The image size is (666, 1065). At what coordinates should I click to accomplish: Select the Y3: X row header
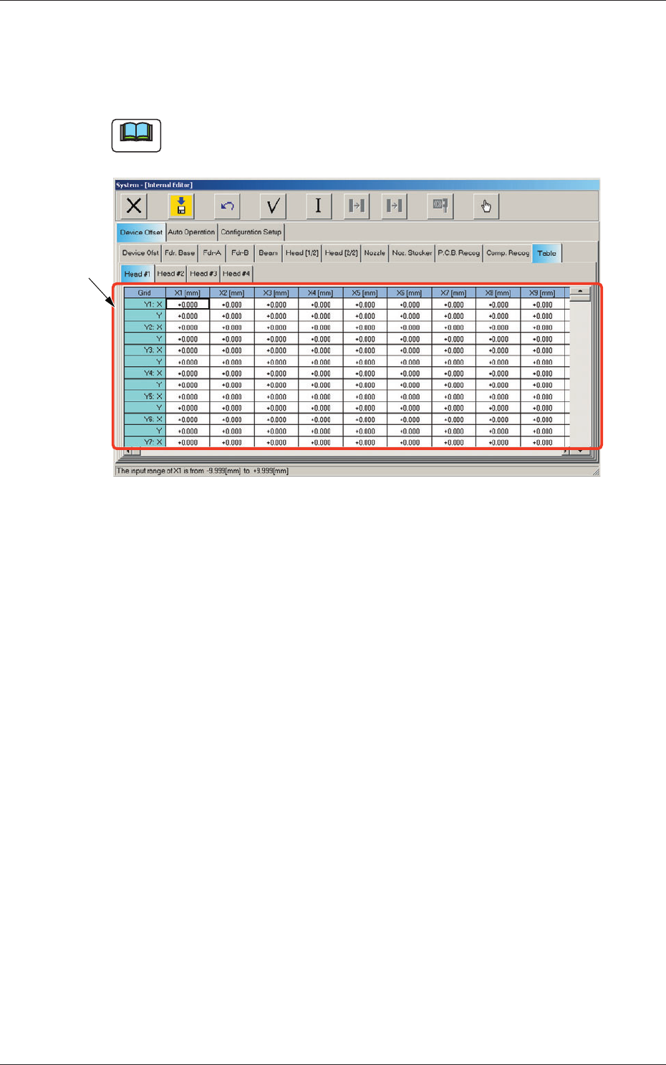(x=145, y=350)
